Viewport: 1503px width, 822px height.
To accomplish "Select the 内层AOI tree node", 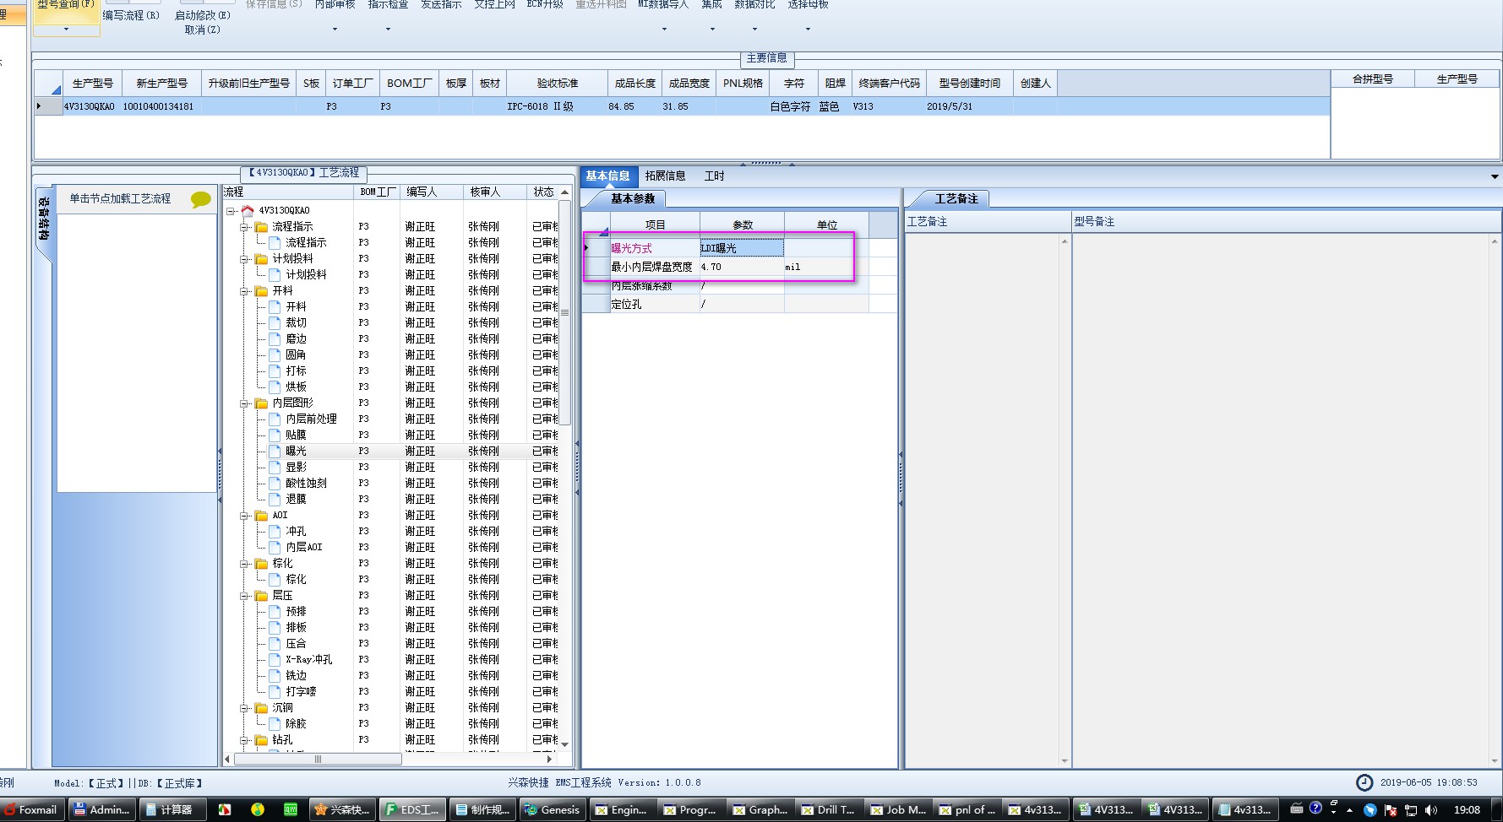I will click(x=304, y=548).
